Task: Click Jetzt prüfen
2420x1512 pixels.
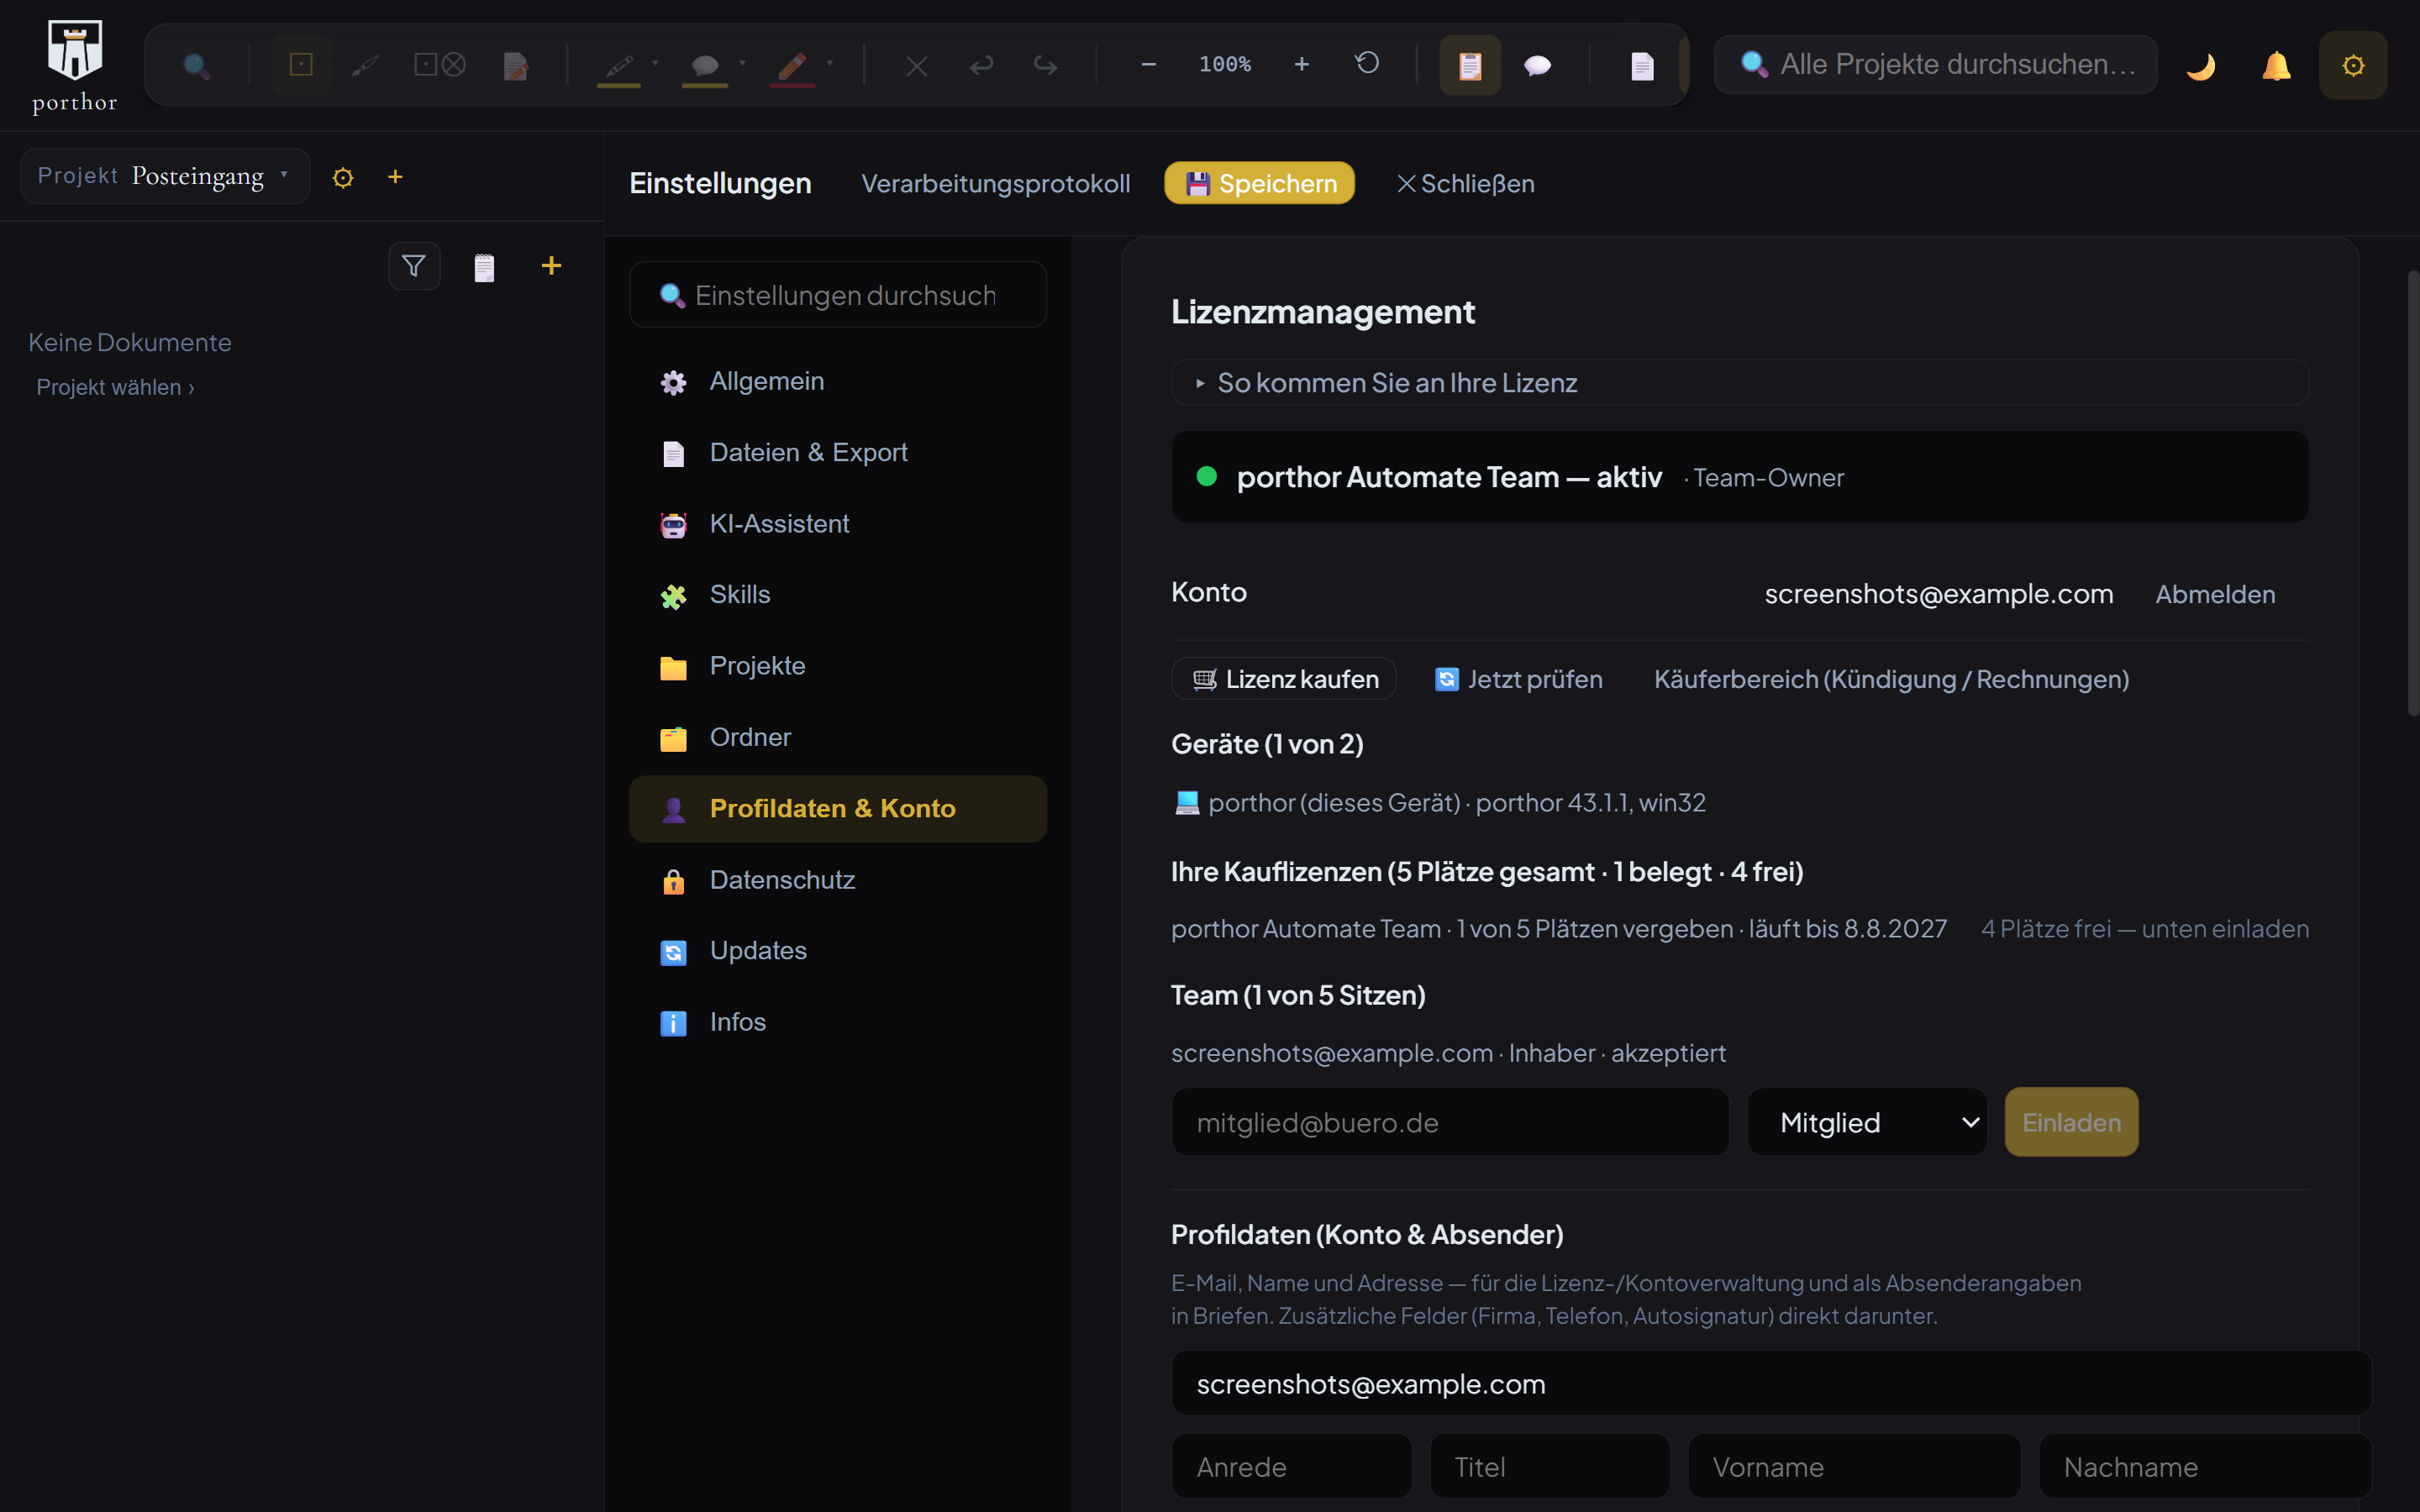Action: (1518, 679)
